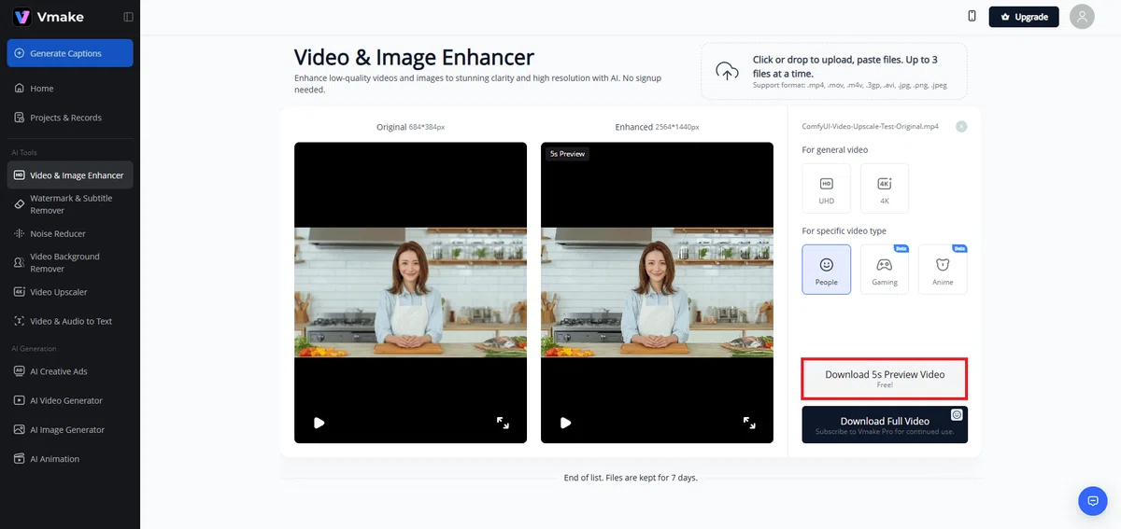Choose the Gaming video type

(885, 270)
